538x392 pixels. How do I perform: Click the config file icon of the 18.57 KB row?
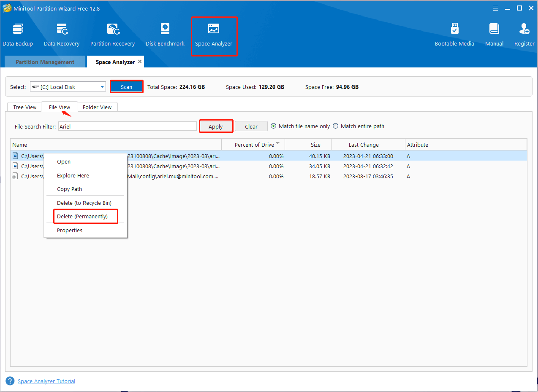point(16,176)
